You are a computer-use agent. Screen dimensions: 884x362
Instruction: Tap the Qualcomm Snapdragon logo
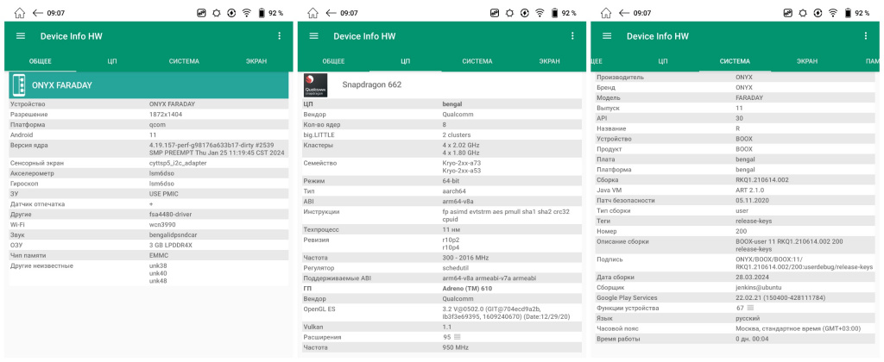point(316,85)
